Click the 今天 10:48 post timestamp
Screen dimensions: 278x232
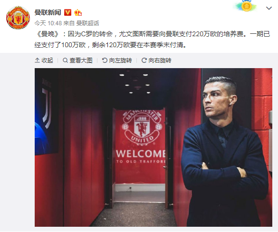(x=48, y=23)
